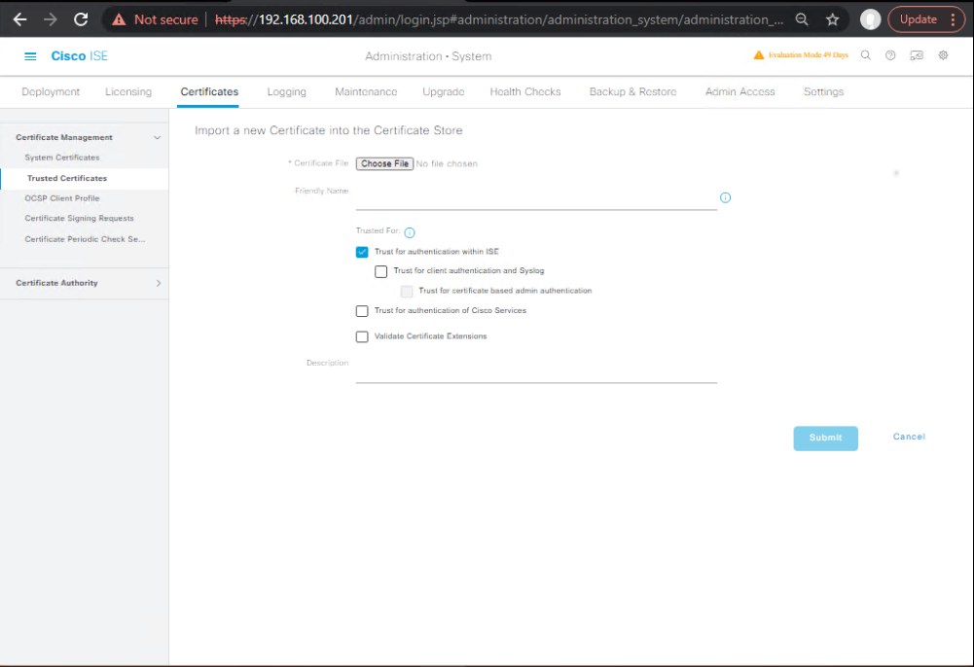Check Validate Certificate Extensions
Image resolution: width=974 pixels, height=667 pixels.
362,336
